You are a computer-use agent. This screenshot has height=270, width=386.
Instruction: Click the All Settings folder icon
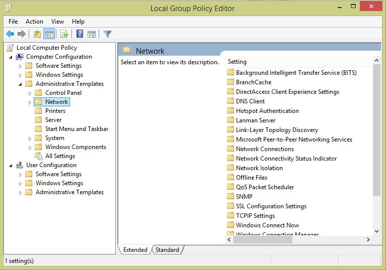pos(39,156)
